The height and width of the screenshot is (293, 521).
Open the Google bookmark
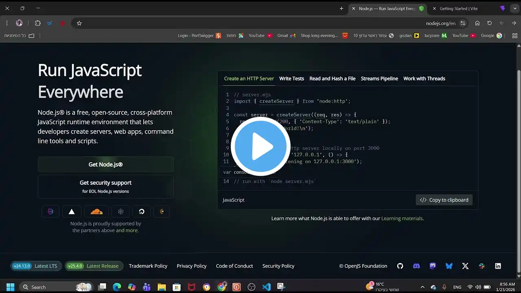point(491,35)
